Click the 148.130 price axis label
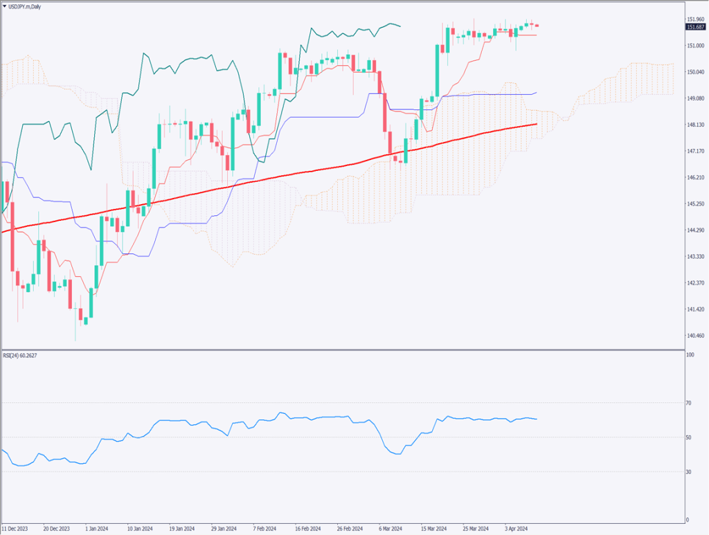The height and width of the screenshot is (535, 709). pyautogui.click(x=695, y=125)
